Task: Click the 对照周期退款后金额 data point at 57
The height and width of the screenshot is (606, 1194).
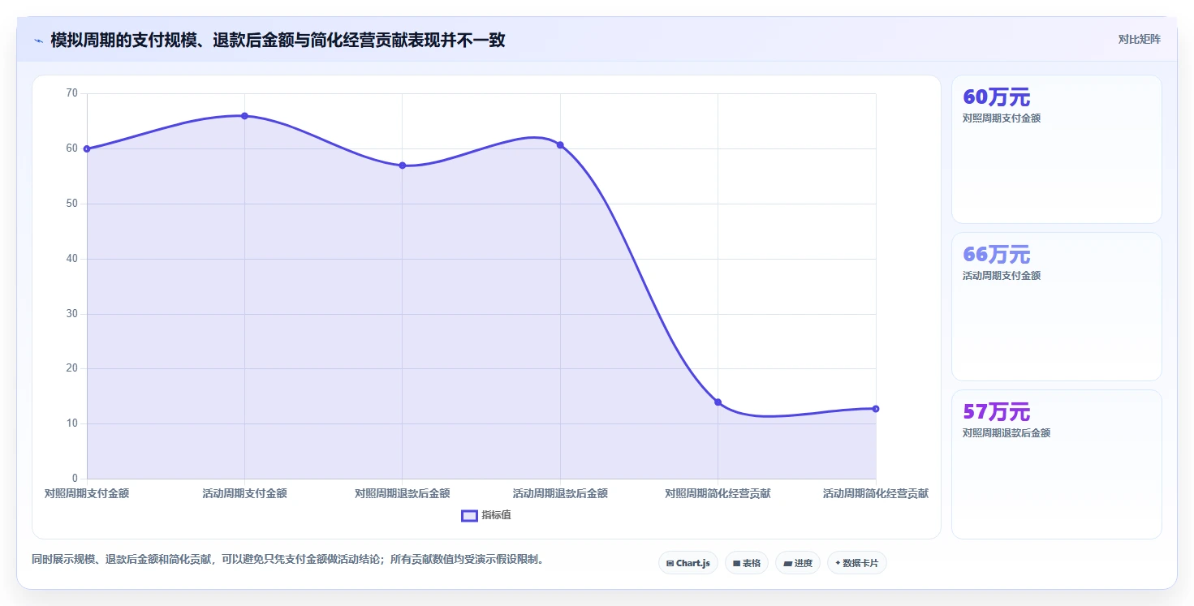Action: (x=403, y=165)
